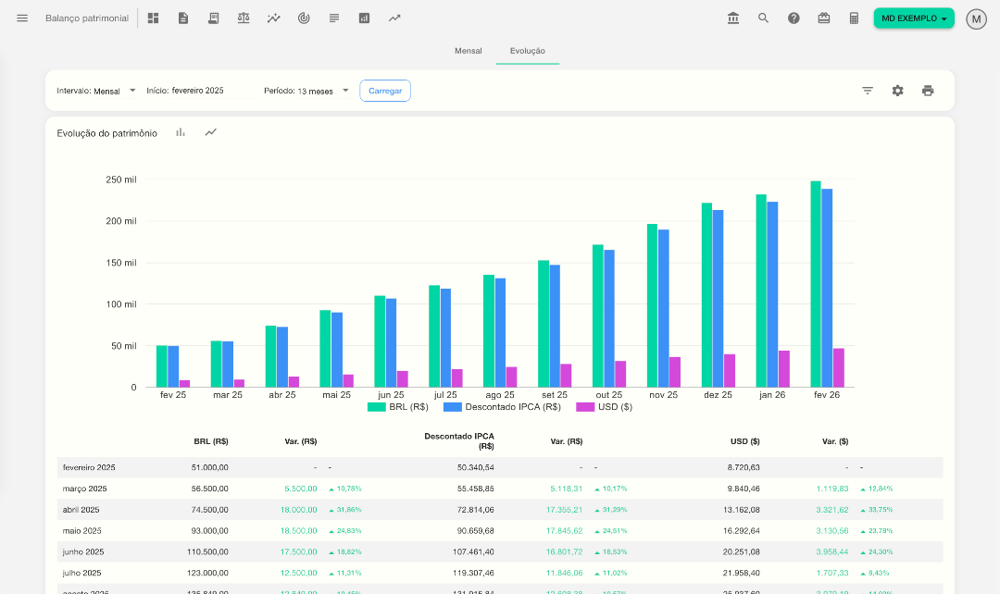
Task: Click the Início fevereiro 2025 date field
Action: pos(196,91)
